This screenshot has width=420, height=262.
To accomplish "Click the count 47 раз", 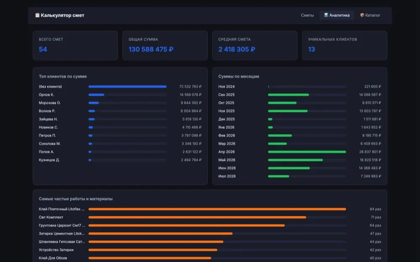I will pyautogui.click(x=375, y=233).
